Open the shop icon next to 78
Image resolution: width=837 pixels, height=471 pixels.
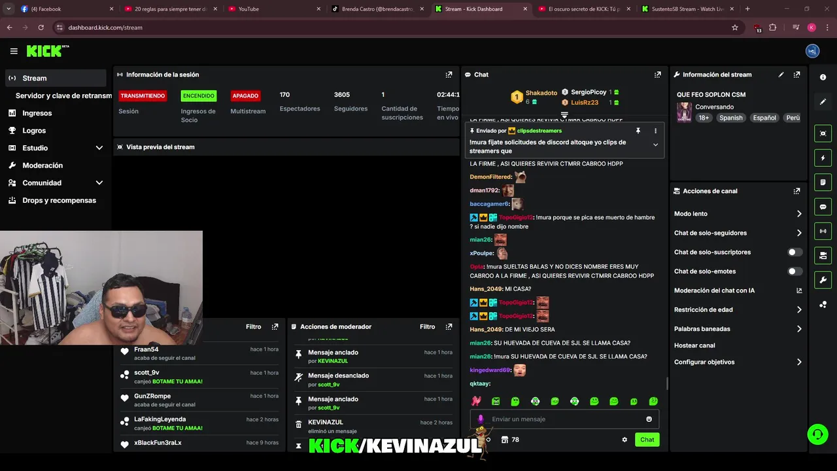pos(505,440)
